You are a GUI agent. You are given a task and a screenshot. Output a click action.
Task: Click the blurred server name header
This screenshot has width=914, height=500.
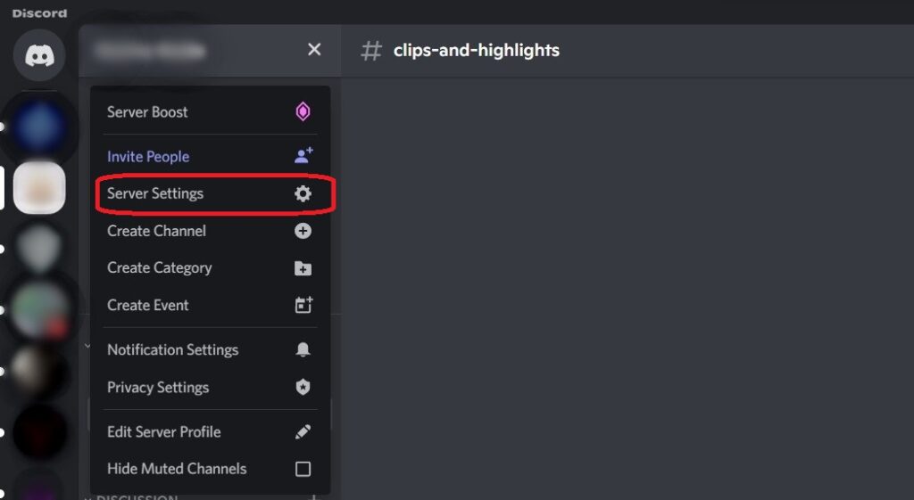point(151,50)
